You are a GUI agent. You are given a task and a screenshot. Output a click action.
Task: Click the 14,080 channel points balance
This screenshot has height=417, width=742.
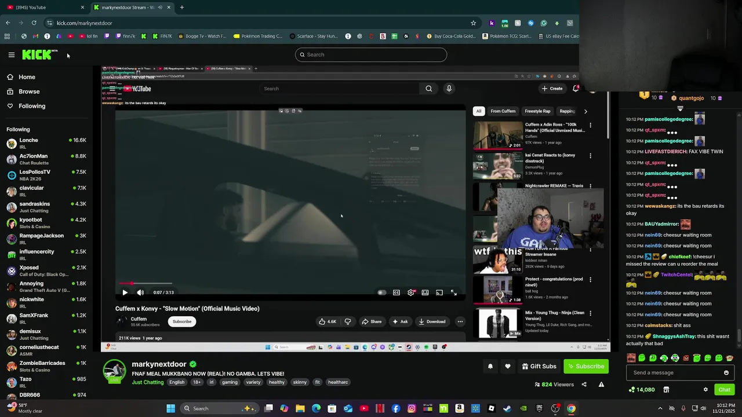point(641,390)
